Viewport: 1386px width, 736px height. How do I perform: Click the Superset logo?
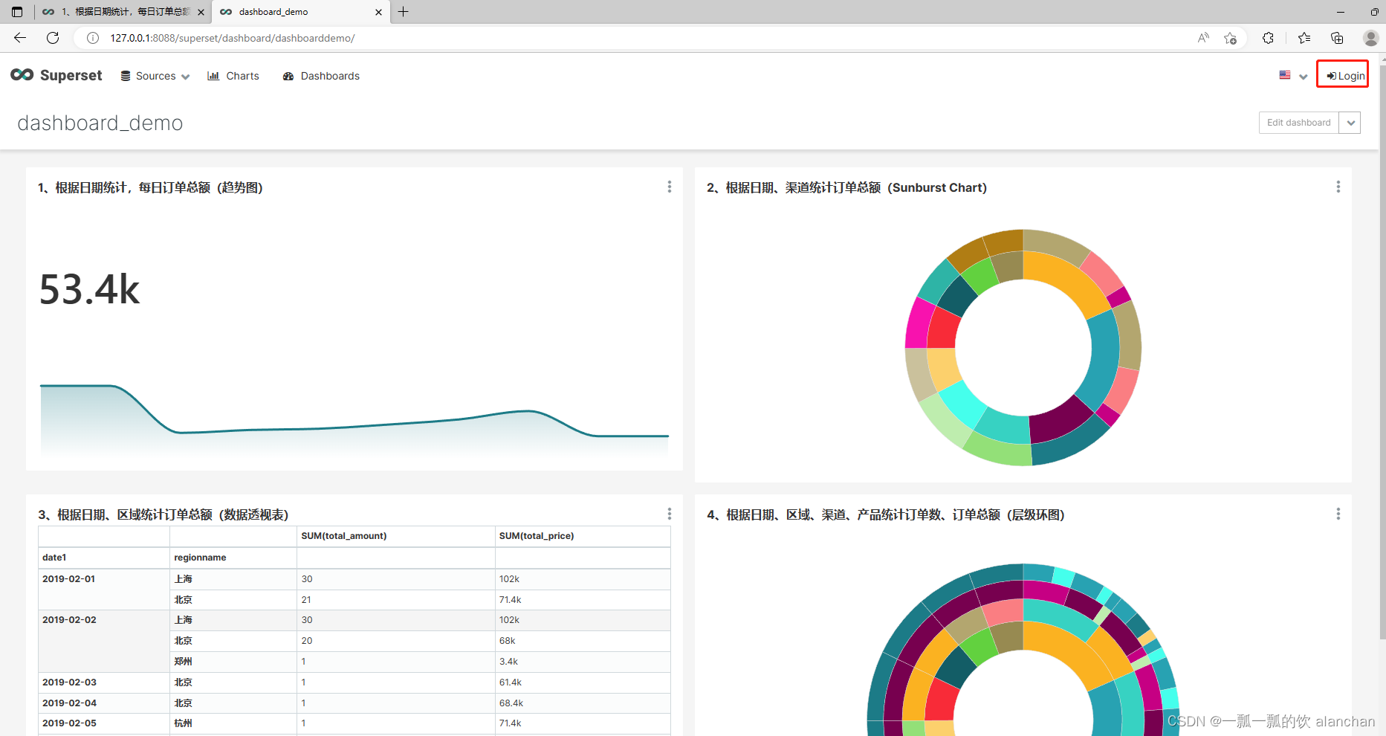pos(56,75)
